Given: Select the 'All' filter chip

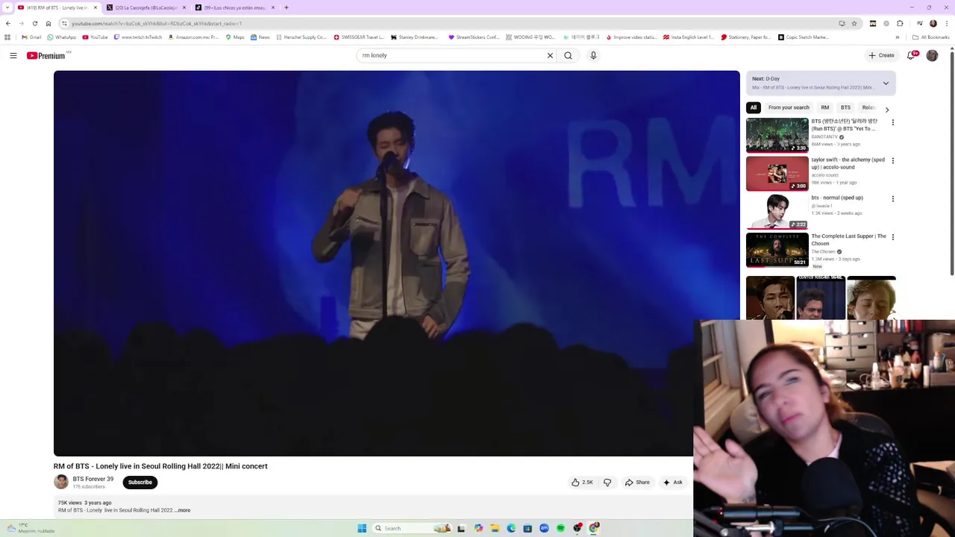Looking at the screenshot, I should [x=754, y=107].
